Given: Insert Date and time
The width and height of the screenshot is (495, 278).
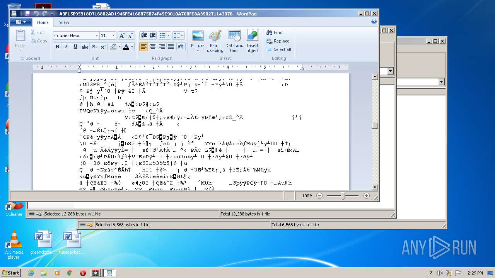Looking at the screenshot, I should 234,41.
